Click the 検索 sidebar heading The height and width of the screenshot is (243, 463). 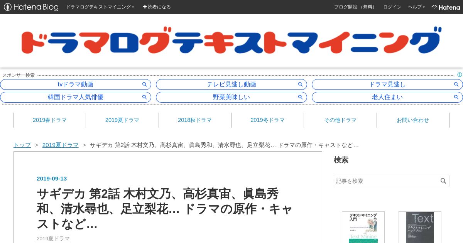pyautogui.click(x=341, y=160)
